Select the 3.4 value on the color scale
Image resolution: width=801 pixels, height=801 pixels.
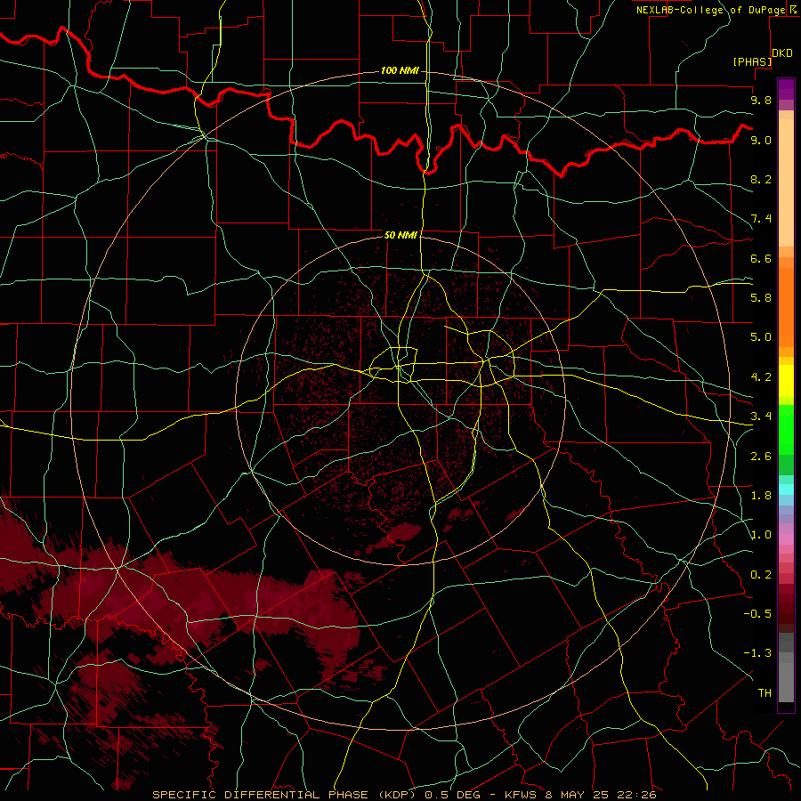(761, 416)
